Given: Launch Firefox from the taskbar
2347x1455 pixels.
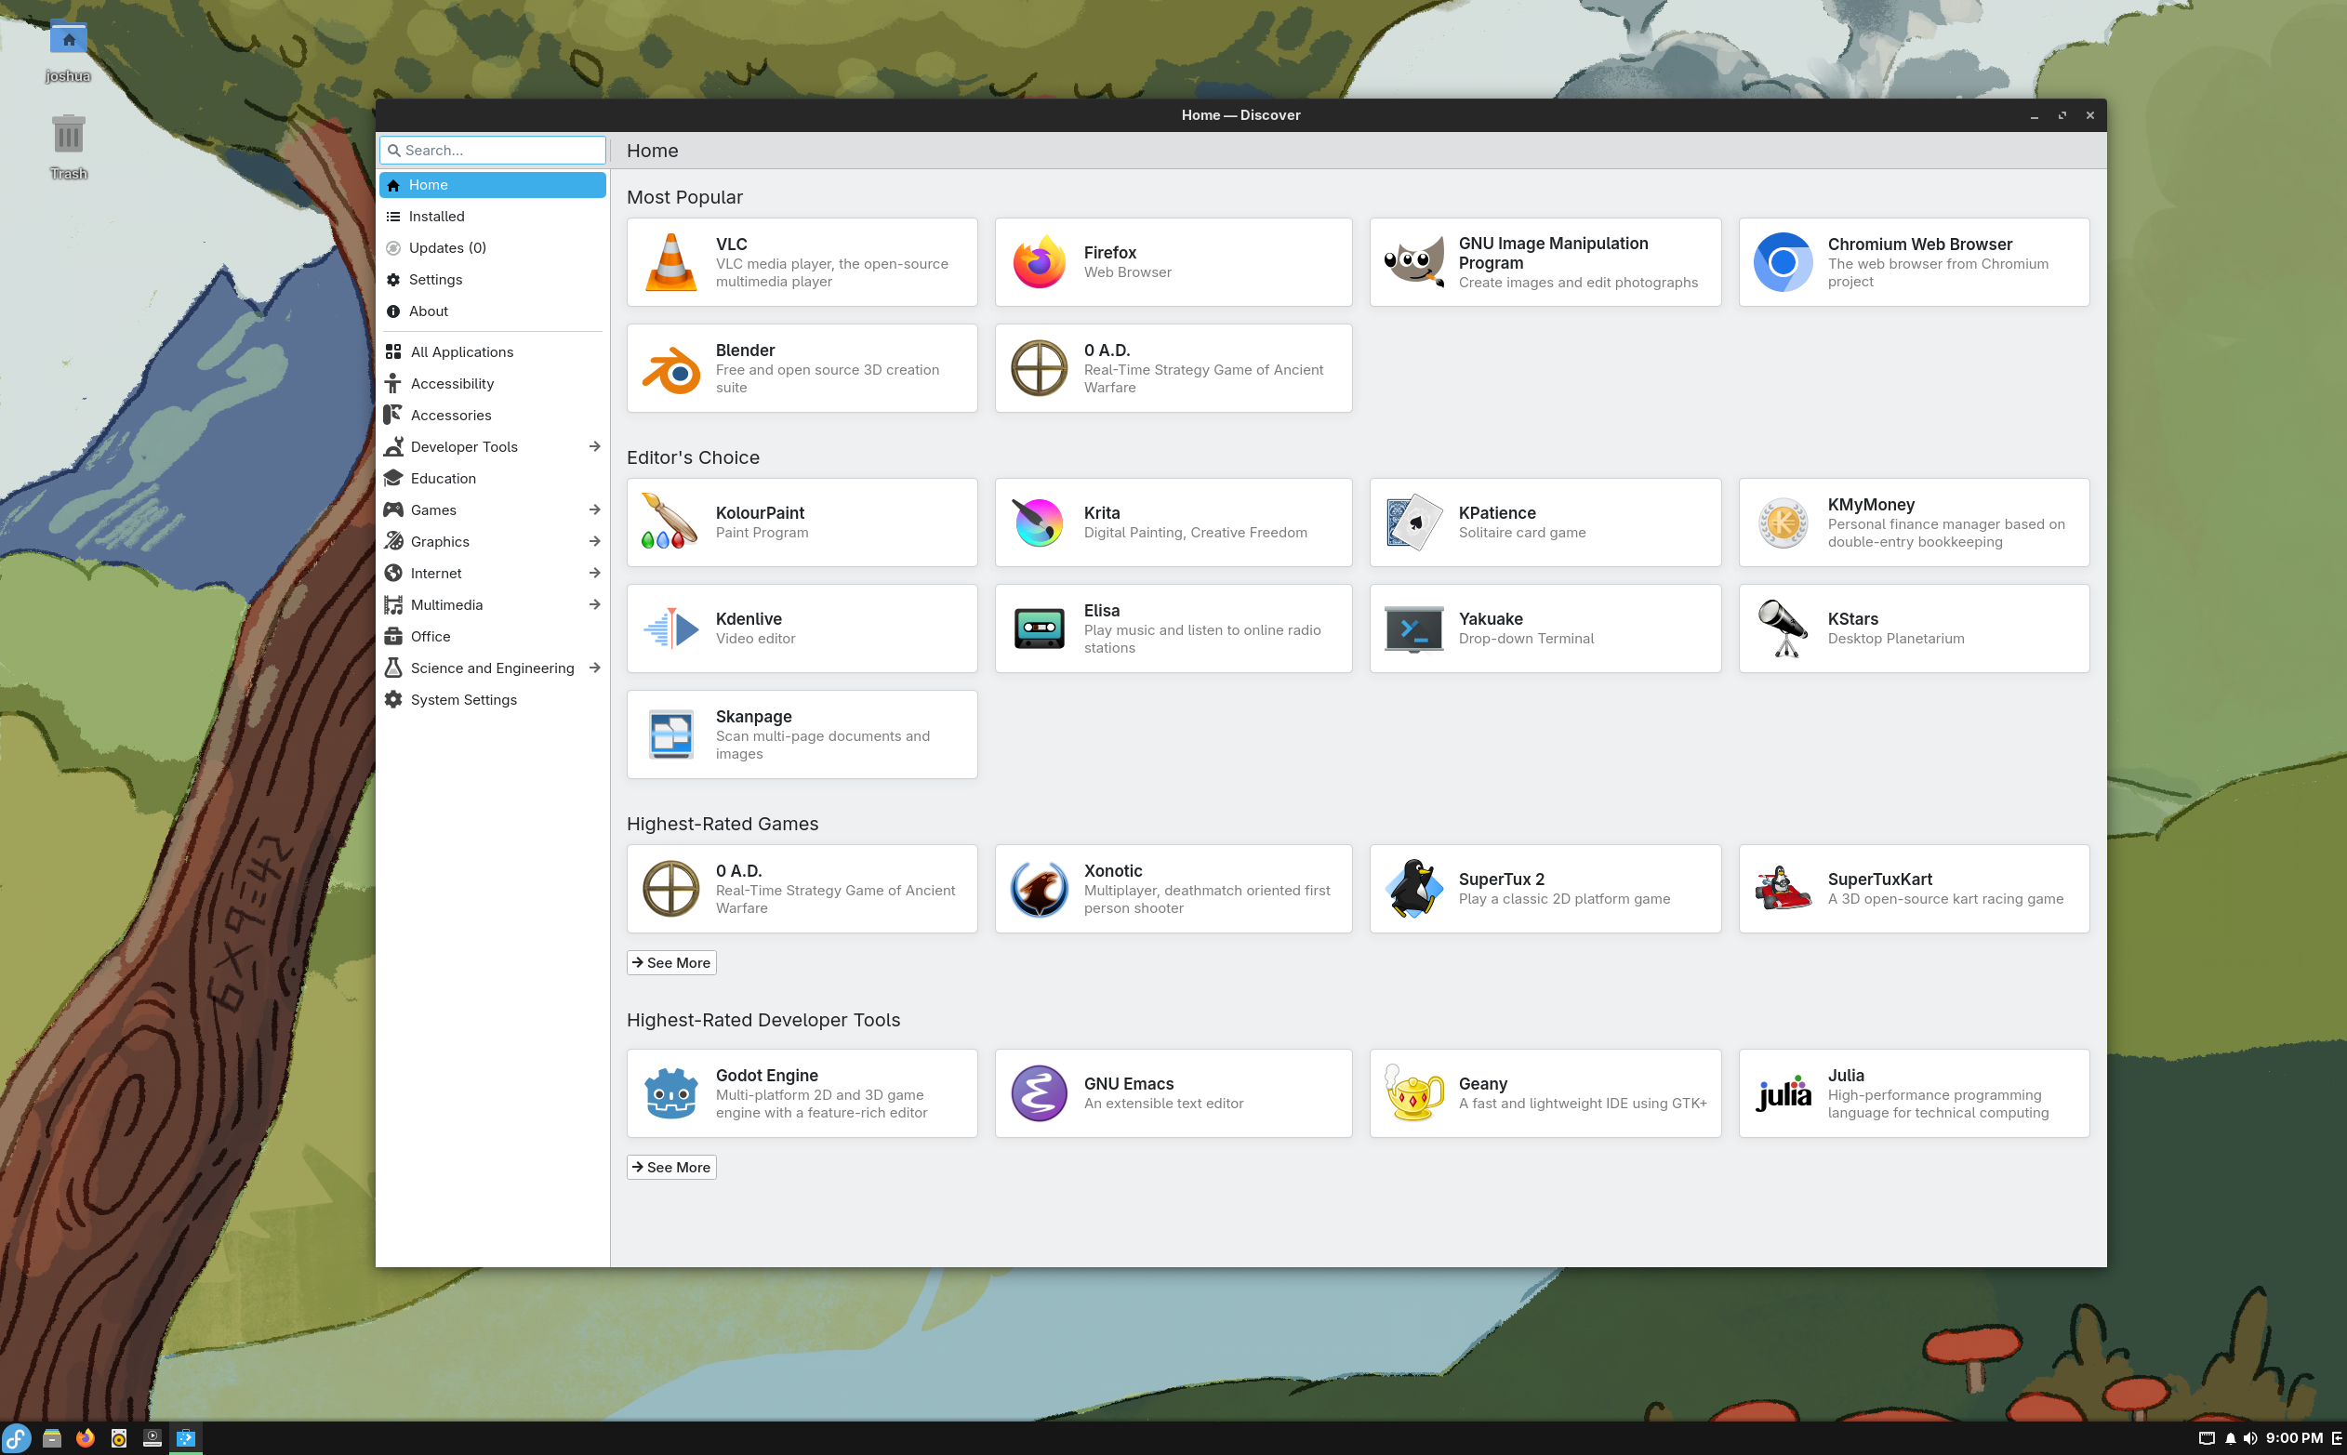Looking at the screenshot, I should click(86, 1437).
